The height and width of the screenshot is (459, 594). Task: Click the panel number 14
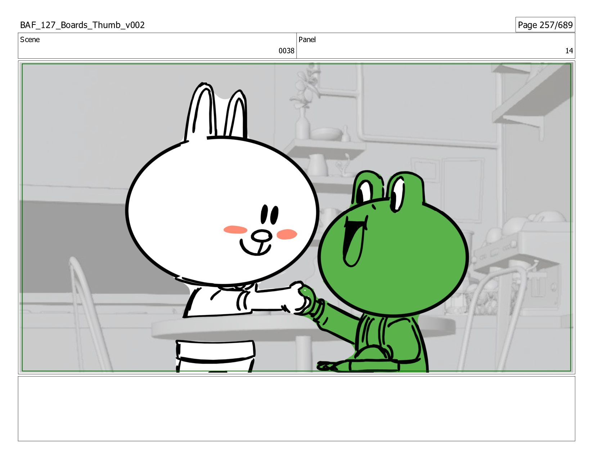pyautogui.click(x=569, y=51)
